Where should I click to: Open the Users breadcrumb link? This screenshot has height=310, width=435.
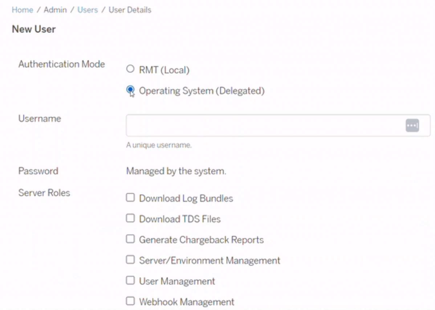point(88,10)
